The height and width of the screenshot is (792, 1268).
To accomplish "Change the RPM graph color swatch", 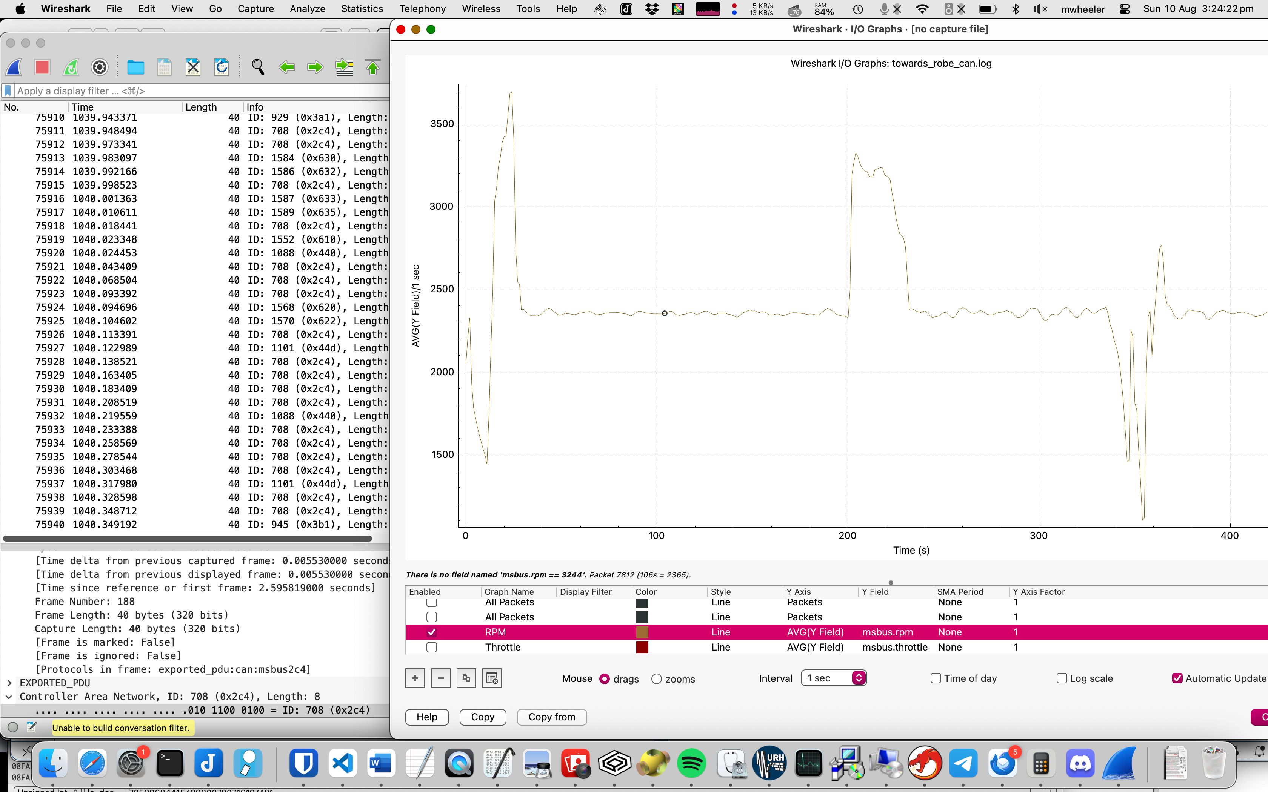I will click(x=642, y=632).
